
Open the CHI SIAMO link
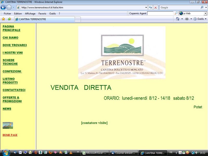tap(10, 38)
